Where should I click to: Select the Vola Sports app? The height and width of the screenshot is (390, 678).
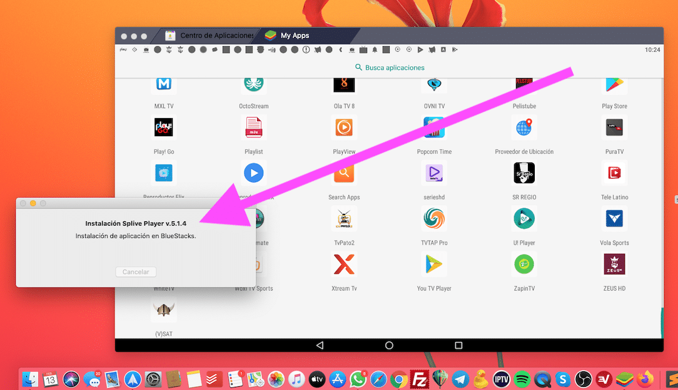click(614, 219)
